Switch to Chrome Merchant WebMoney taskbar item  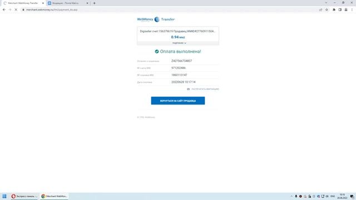pos(54,196)
